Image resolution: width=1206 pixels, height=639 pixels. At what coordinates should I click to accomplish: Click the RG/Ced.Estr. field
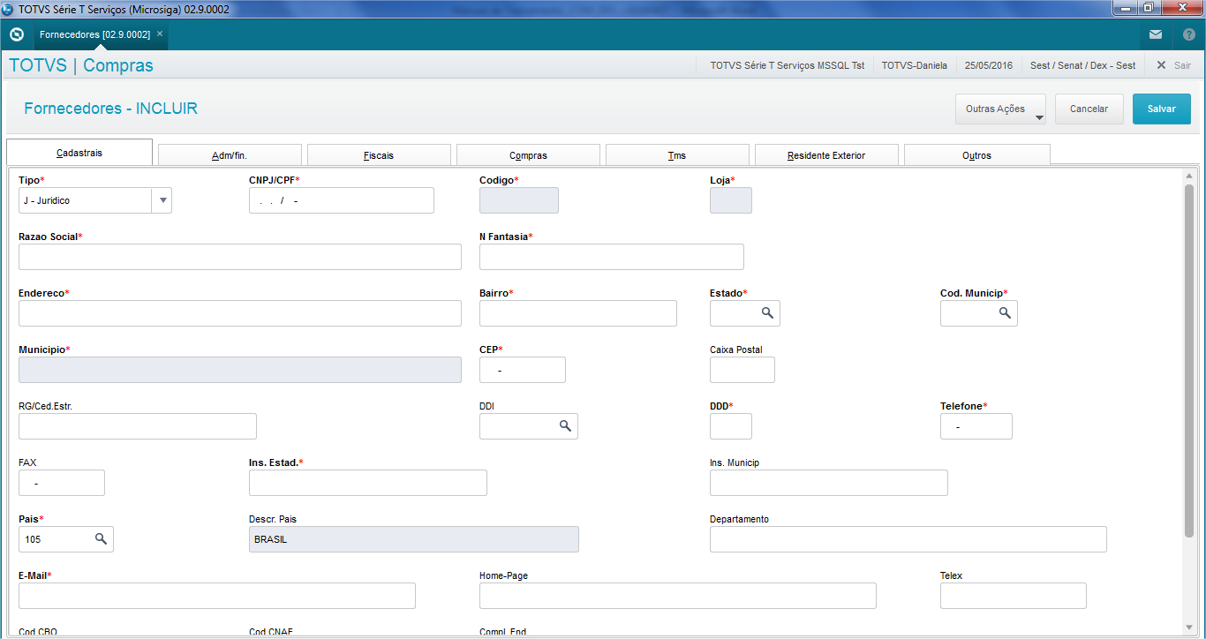point(138,426)
